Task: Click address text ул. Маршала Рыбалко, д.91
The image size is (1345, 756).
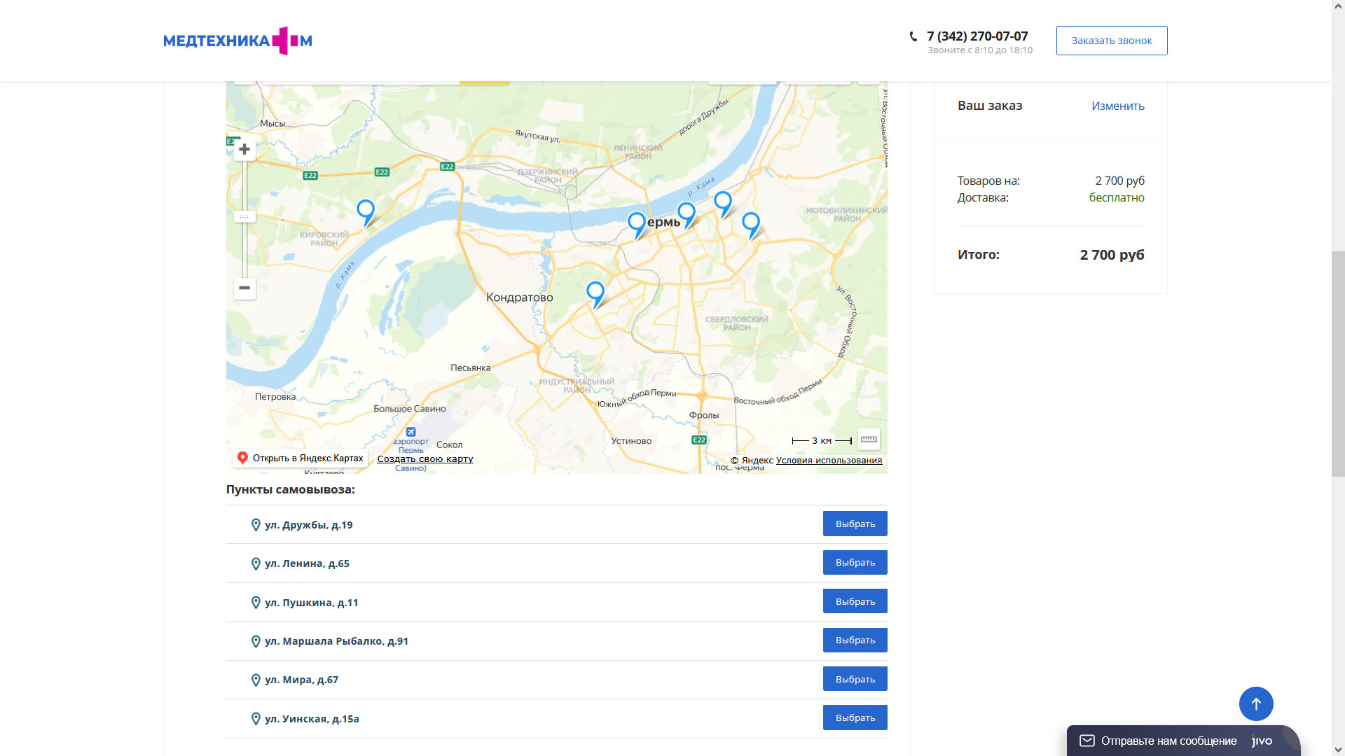Action: click(x=336, y=641)
